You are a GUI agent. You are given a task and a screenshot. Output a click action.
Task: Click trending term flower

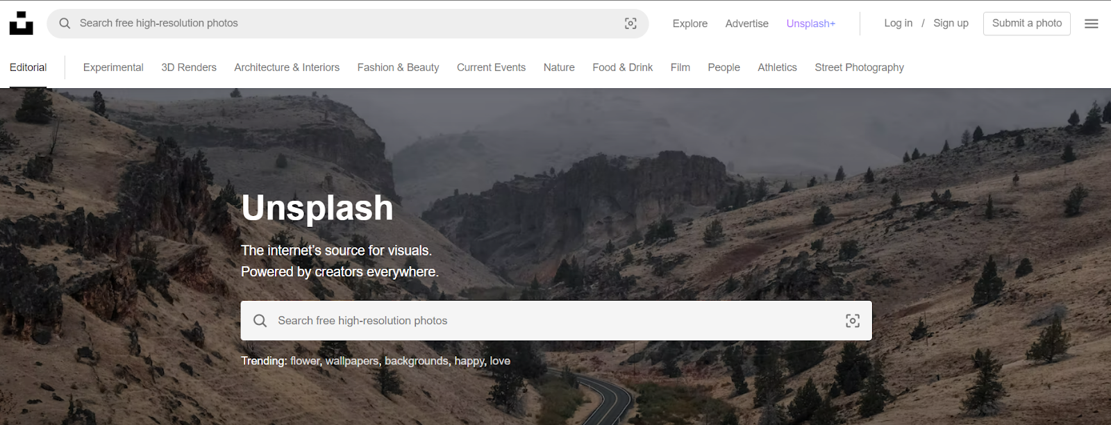tap(306, 361)
